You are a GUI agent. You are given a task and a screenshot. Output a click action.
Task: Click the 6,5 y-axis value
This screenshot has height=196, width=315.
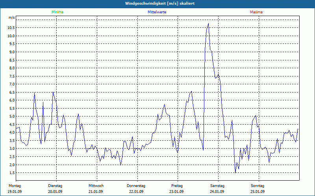coord(12,93)
